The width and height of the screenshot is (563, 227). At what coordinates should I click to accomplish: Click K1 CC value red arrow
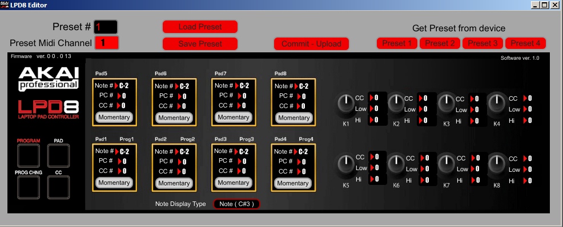point(372,98)
